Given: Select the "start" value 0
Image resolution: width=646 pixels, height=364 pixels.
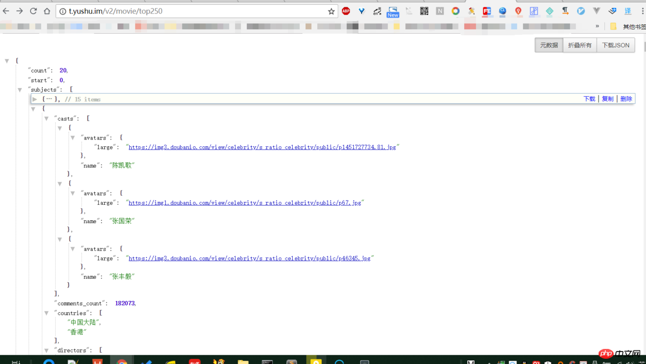Looking at the screenshot, I should [x=61, y=81].
